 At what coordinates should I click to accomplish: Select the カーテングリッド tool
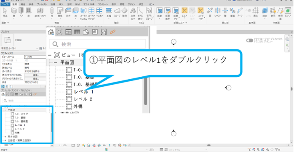point(91,13)
